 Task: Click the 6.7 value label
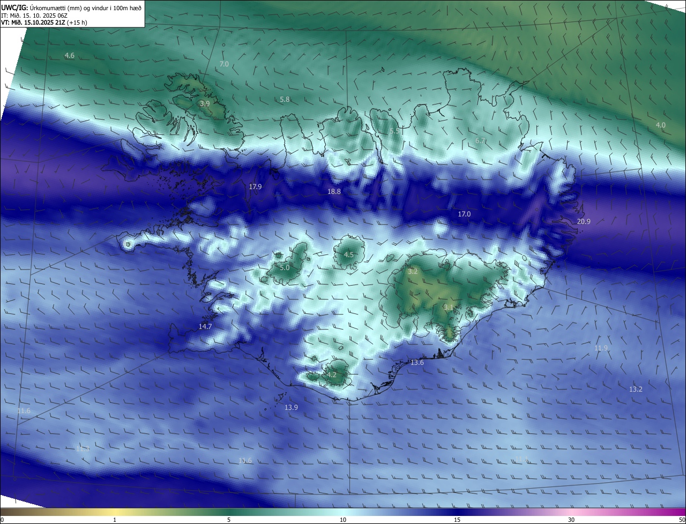pyautogui.click(x=480, y=141)
